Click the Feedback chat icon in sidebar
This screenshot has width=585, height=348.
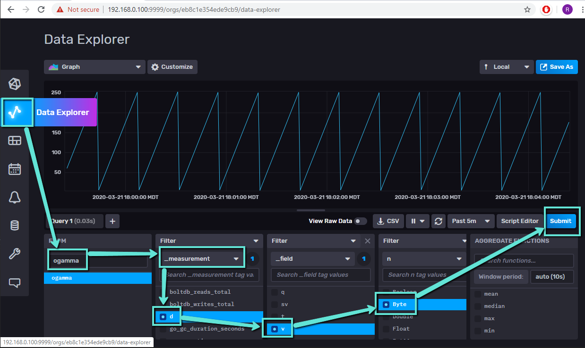(x=15, y=282)
